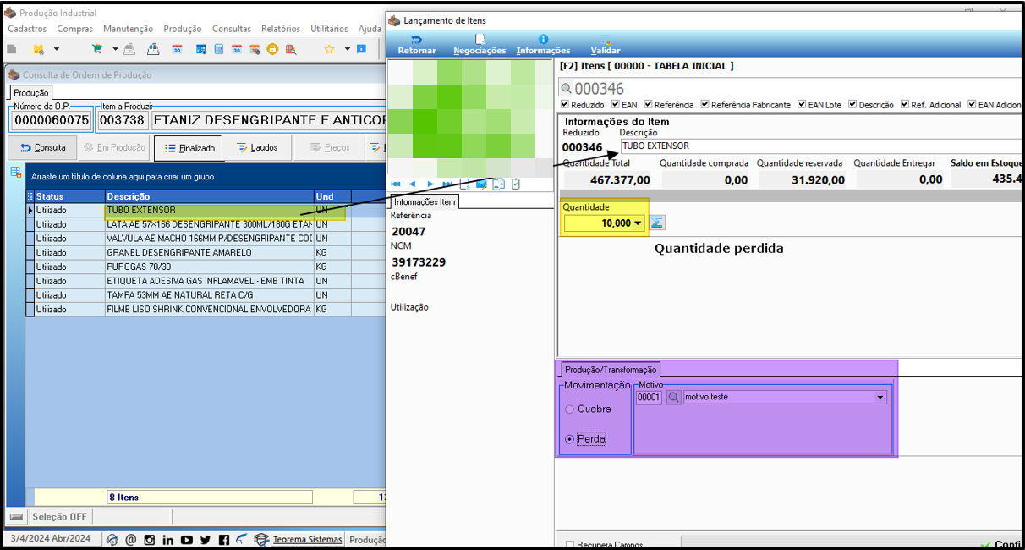1025x550 pixels.
Task: Open the Twitter icon in status bar
Action: (x=205, y=540)
